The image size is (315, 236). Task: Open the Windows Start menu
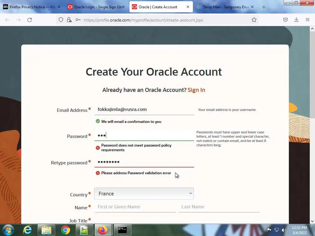[x=8, y=230]
